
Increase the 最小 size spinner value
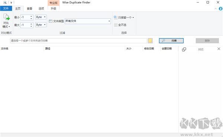pos(31,16)
